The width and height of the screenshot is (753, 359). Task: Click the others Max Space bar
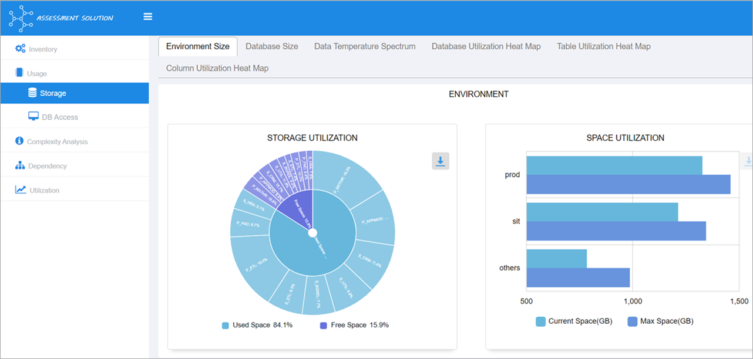578,277
